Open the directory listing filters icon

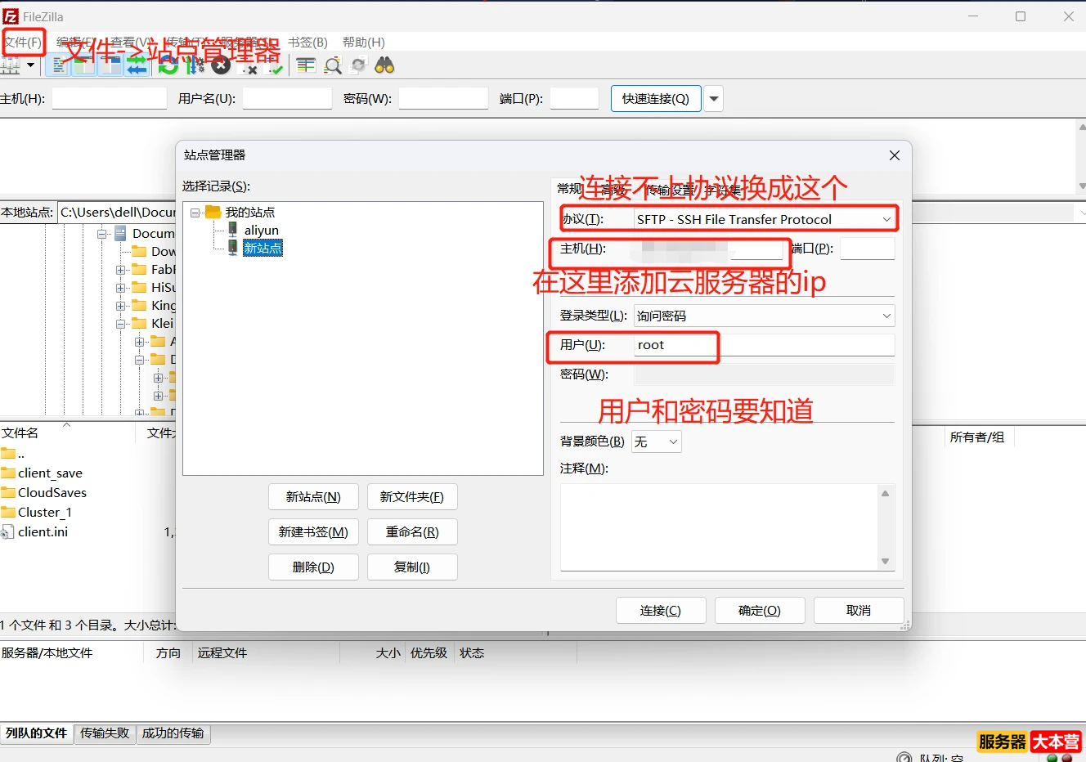point(306,65)
